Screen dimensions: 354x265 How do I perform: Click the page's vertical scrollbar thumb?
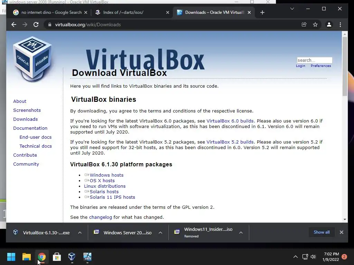[345, 67]
